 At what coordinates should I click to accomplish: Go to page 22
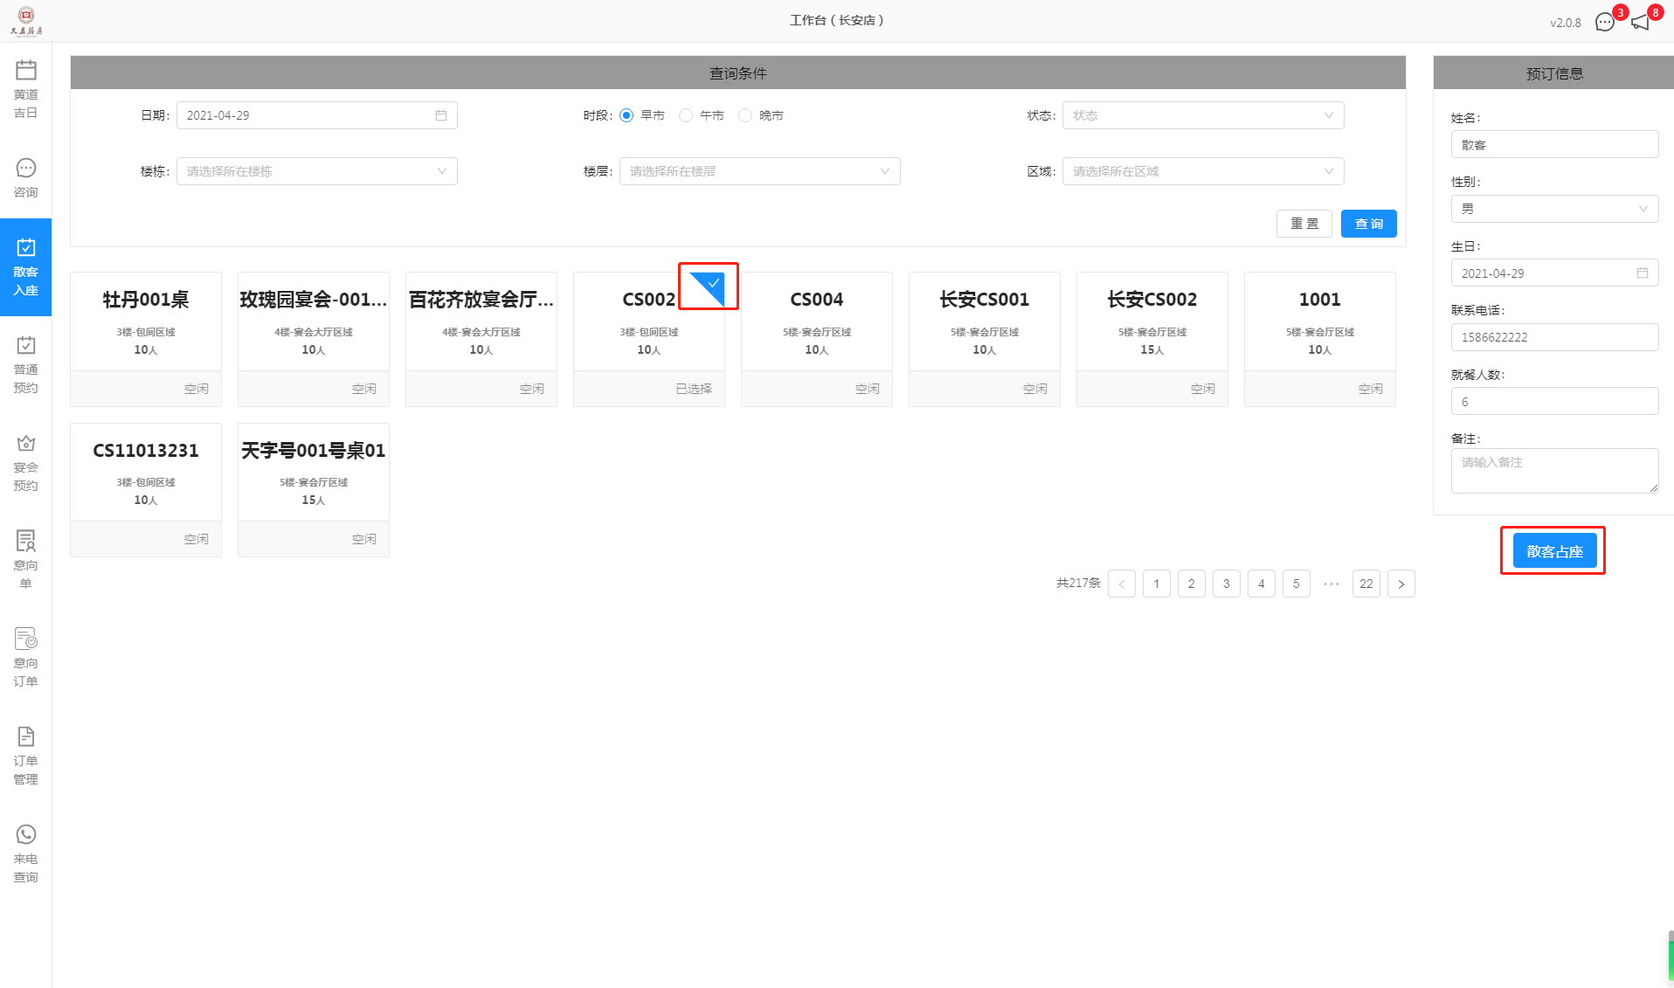(x=1366, y=584)
